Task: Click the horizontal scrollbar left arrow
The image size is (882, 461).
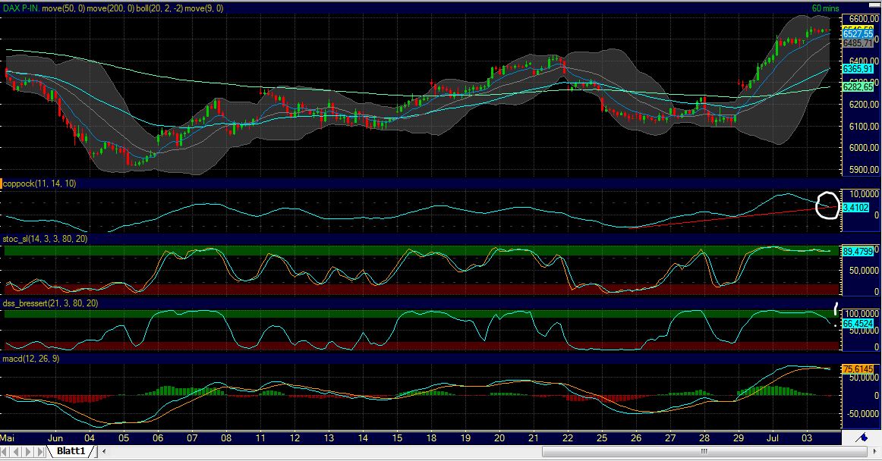Action: pyautogui.click(x=104, y=451)
